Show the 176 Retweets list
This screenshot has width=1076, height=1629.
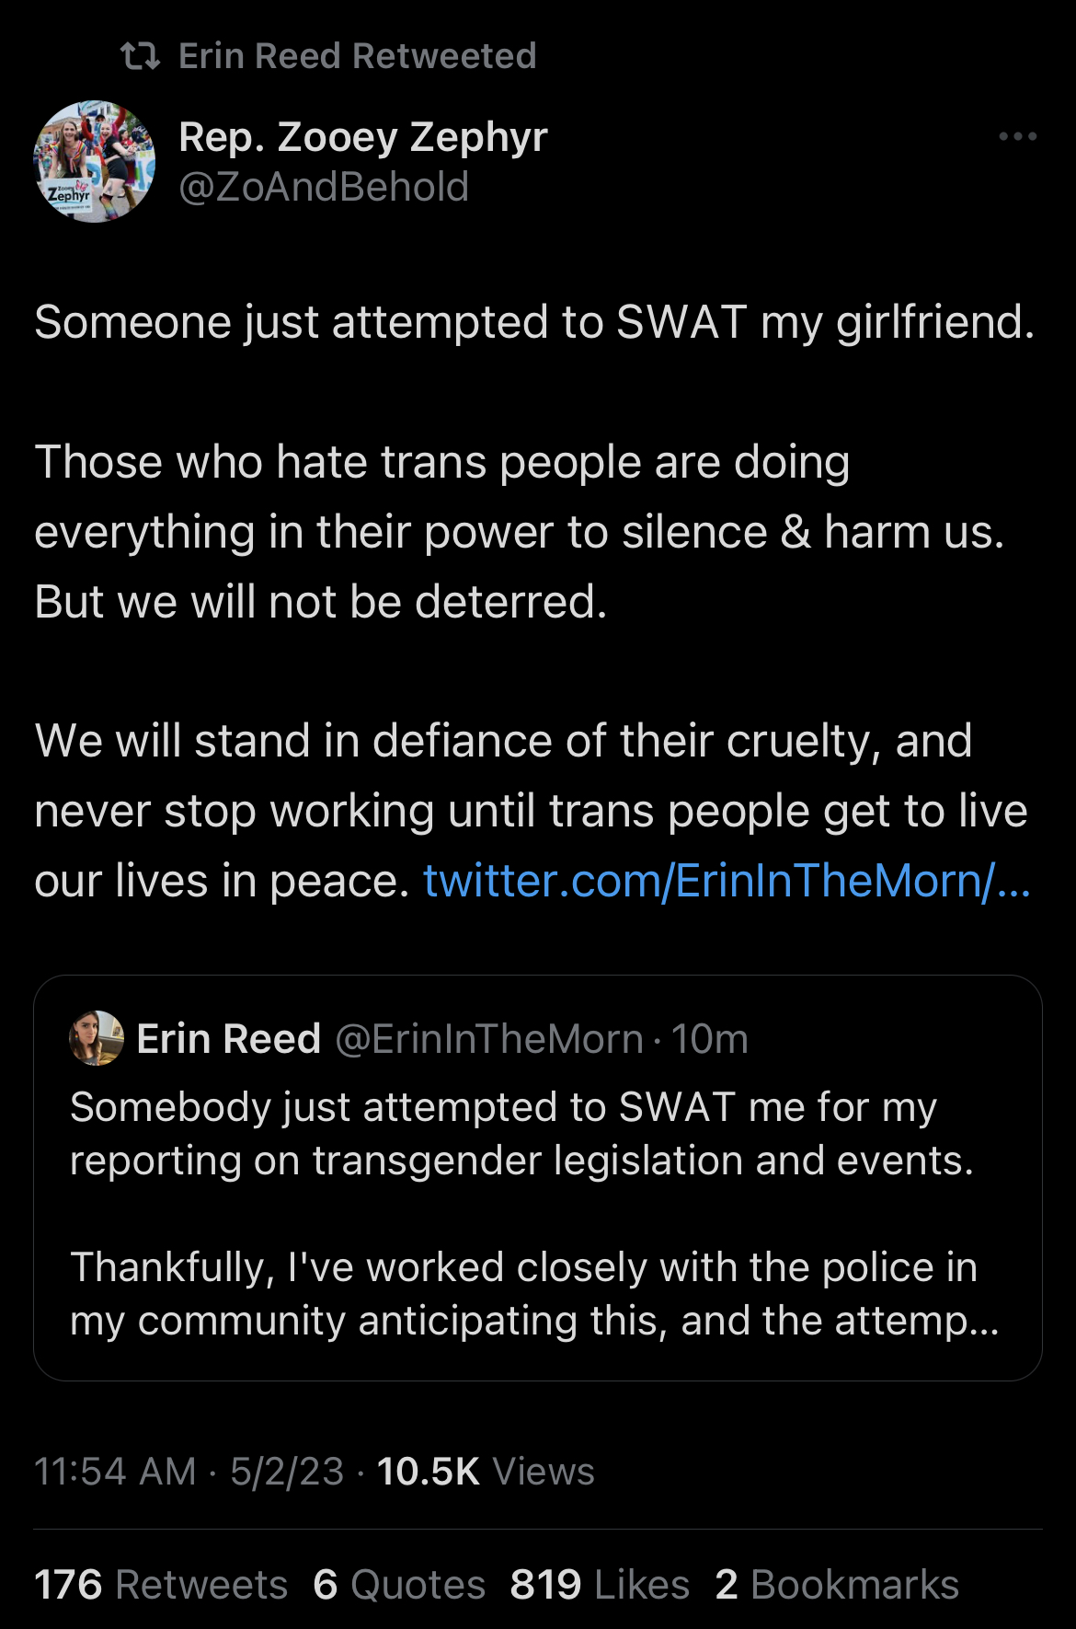coord(161,1585)
